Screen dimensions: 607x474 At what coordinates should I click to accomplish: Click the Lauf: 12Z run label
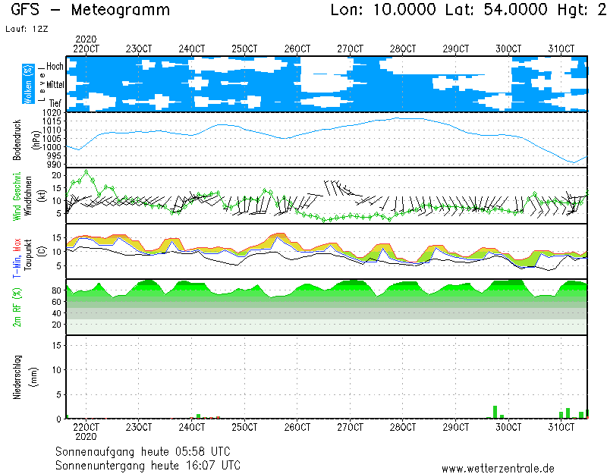26,29
